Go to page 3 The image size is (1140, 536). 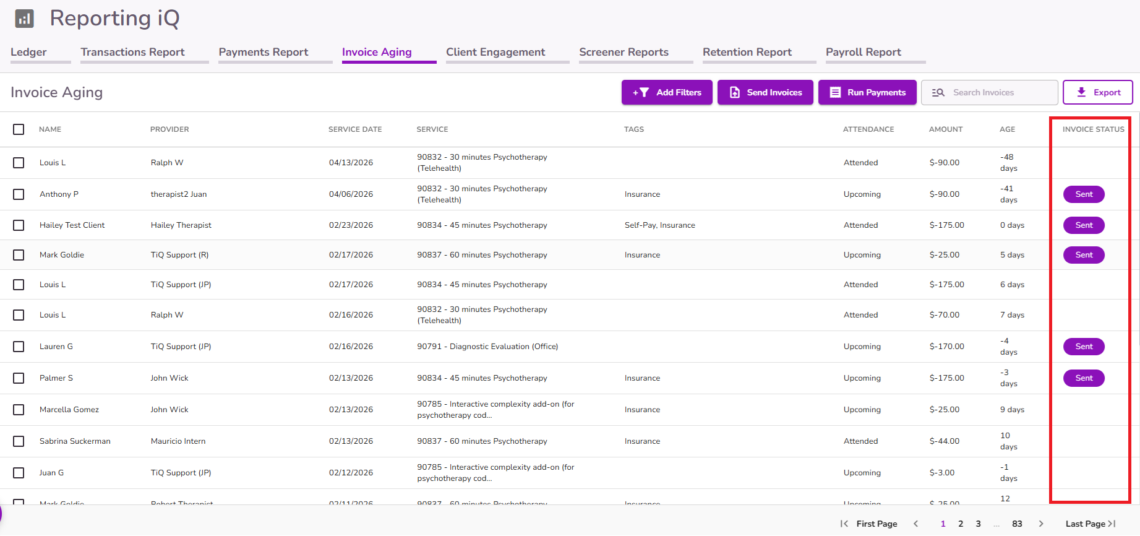pos(978,524)
